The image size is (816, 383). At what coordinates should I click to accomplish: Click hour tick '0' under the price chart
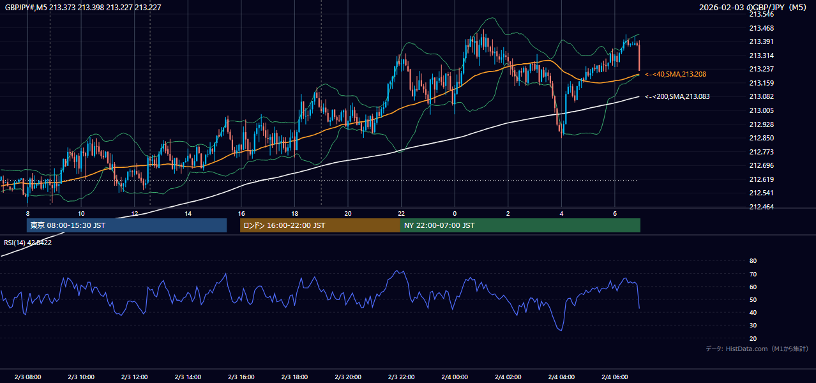[455, 213]
